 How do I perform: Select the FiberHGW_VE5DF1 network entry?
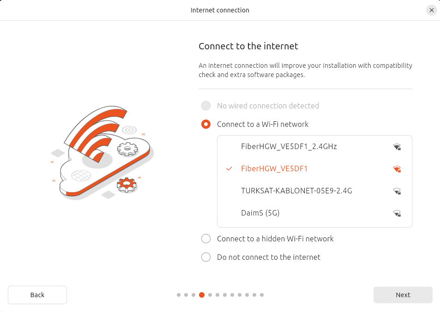tap(274, 169)
